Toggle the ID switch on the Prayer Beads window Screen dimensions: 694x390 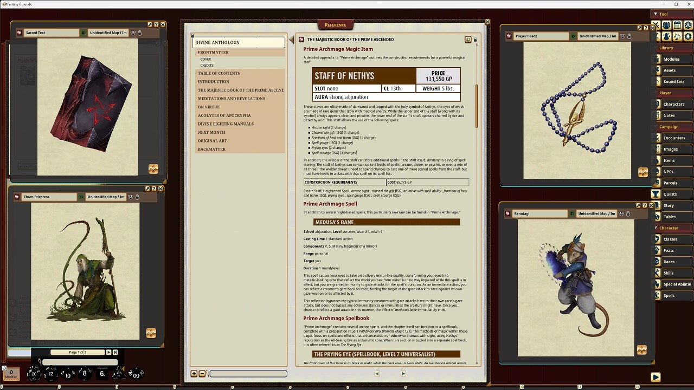573,36
